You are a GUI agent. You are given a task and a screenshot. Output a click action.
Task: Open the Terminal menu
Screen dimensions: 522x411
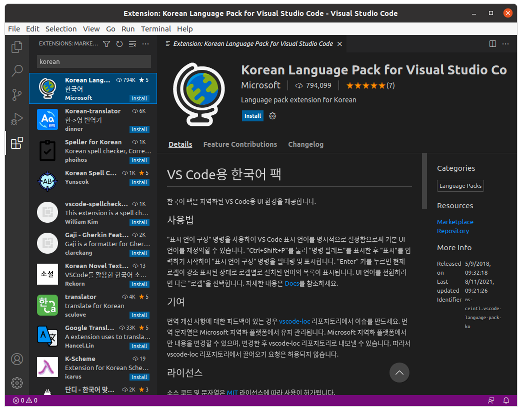(x=156, y=29)
